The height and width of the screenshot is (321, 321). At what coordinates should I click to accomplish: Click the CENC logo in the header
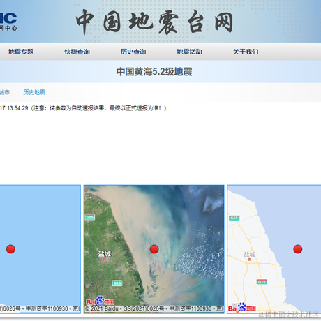[8, 21]
